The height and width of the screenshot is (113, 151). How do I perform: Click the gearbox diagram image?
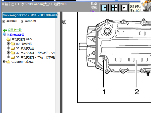pos(114,57)
